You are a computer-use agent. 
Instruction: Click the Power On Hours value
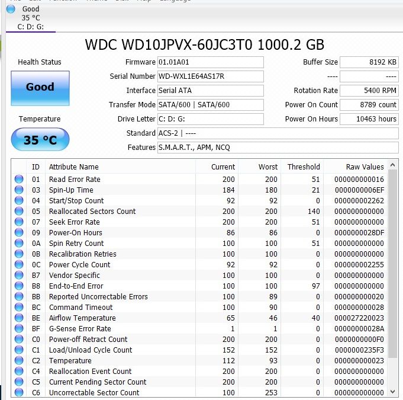click(369, 119)
